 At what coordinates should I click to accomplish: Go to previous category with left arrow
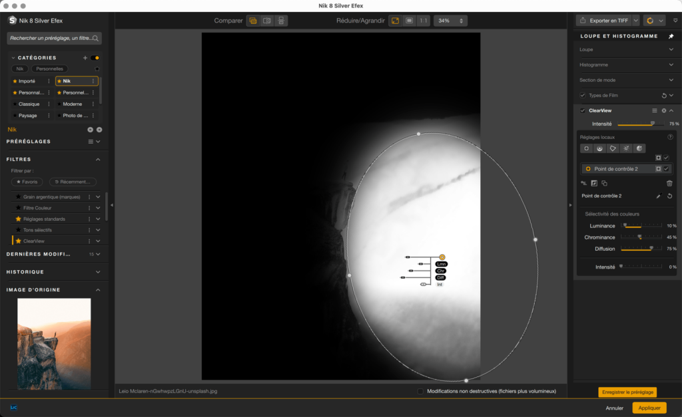pos(90,130)
